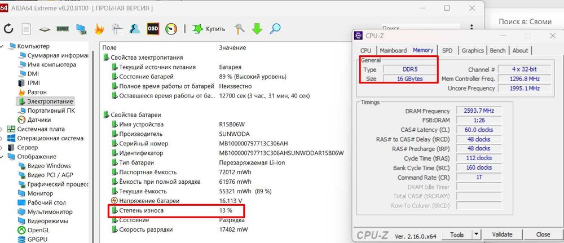Click the Validate button in CPU-Z
The width and height of the screenshot is (564, 243).
point(502,235)
